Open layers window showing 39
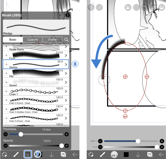Image resolution: width=166 pixels, height=159 pixels. tap(63, 154)
